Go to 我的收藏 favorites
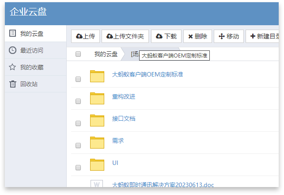The height and width of the screenshot is (195, 284). [32, 67]
